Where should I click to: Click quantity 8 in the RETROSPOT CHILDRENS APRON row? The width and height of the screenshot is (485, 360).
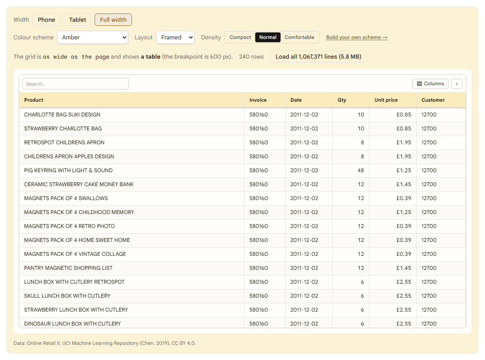pyautogui.click(x=351, y=143)
